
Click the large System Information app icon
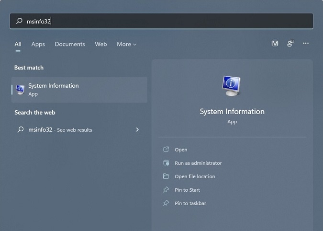(231, 86)
